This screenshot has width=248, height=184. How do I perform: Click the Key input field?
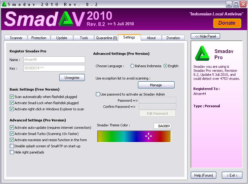pos(54,68)
